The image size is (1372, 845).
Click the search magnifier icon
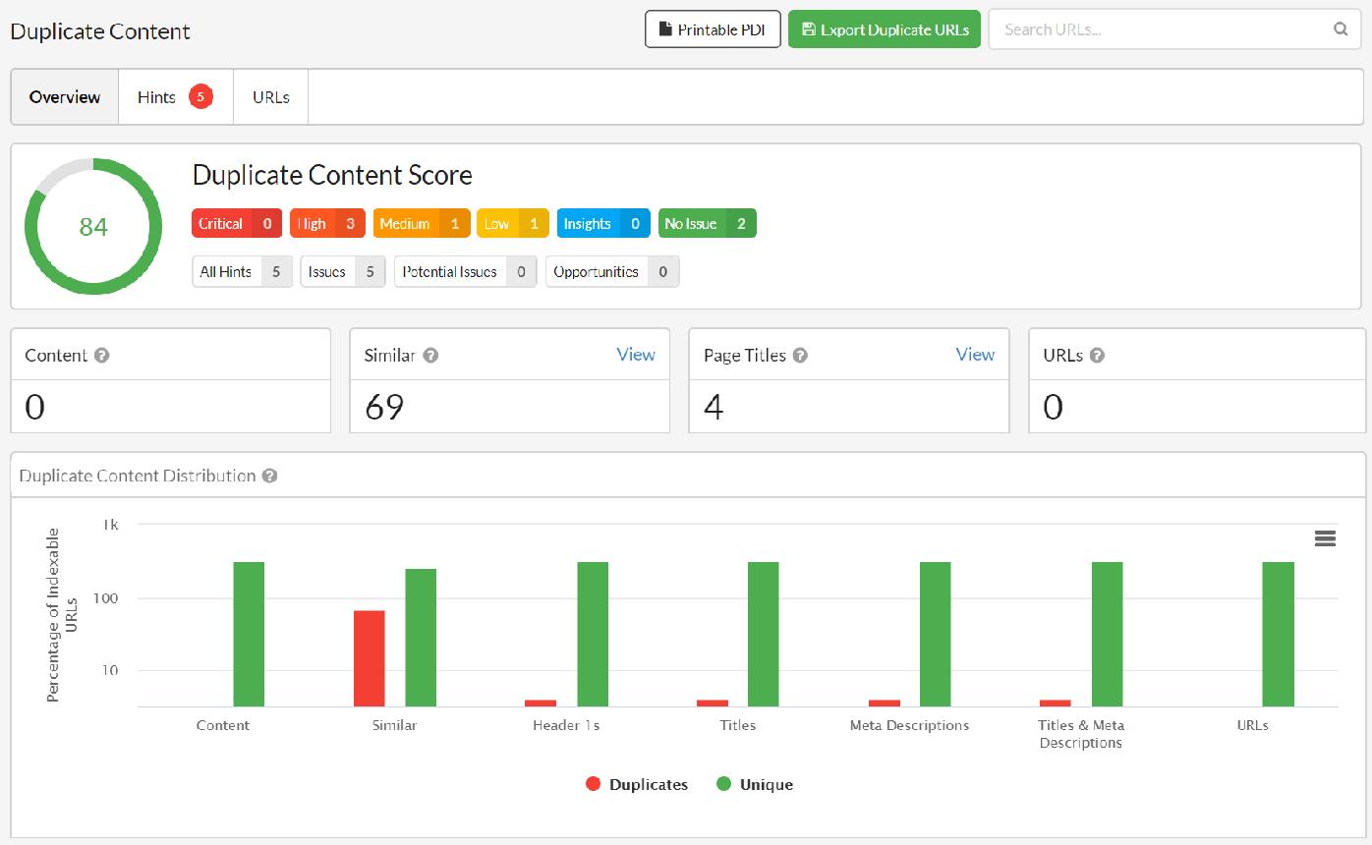[x=1340, y=29]
